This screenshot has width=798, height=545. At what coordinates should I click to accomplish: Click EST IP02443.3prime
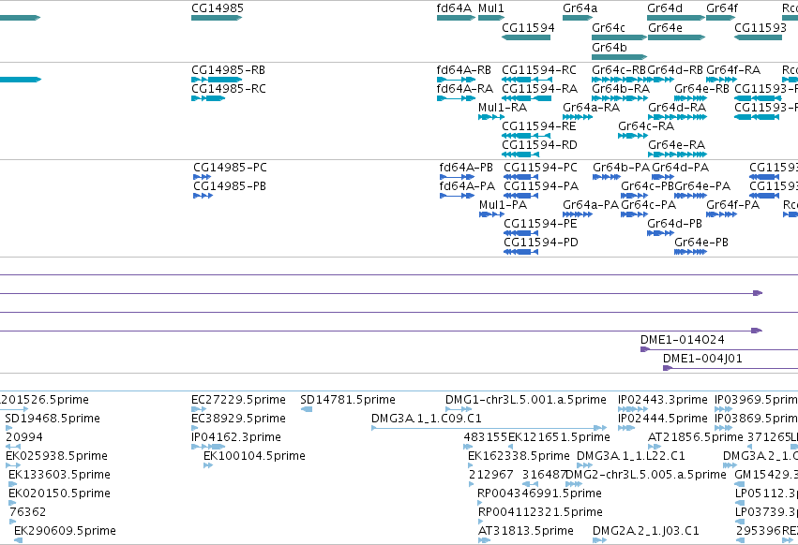pyautogui.click(x=633, y=409)
